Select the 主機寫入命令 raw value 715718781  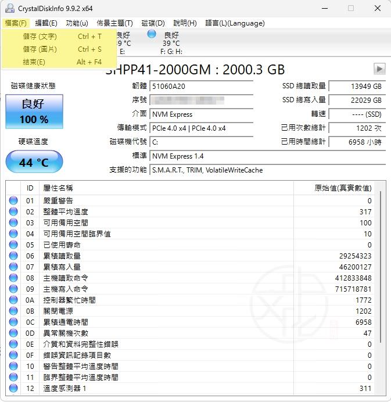tap(353, 289)
